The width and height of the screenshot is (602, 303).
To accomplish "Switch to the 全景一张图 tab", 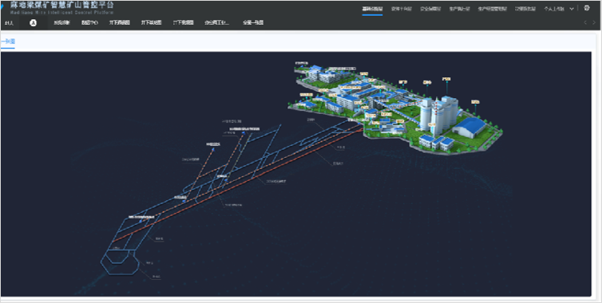I will click(x=253, y=22).
